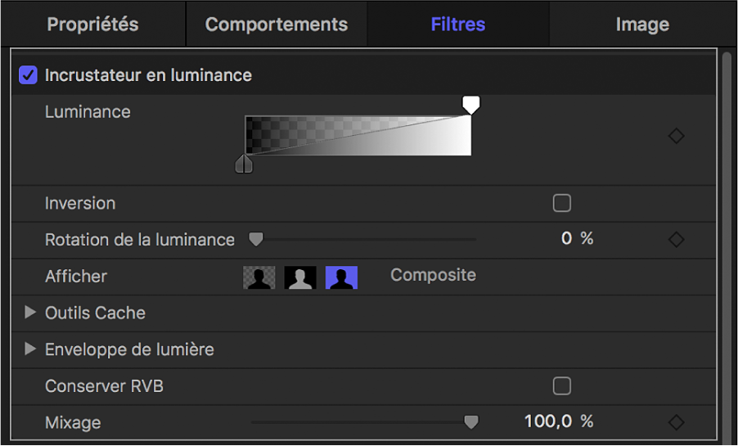Switch to the Propriétés tab
Viewport: 738px width, 446px height.
click(92, 25)
